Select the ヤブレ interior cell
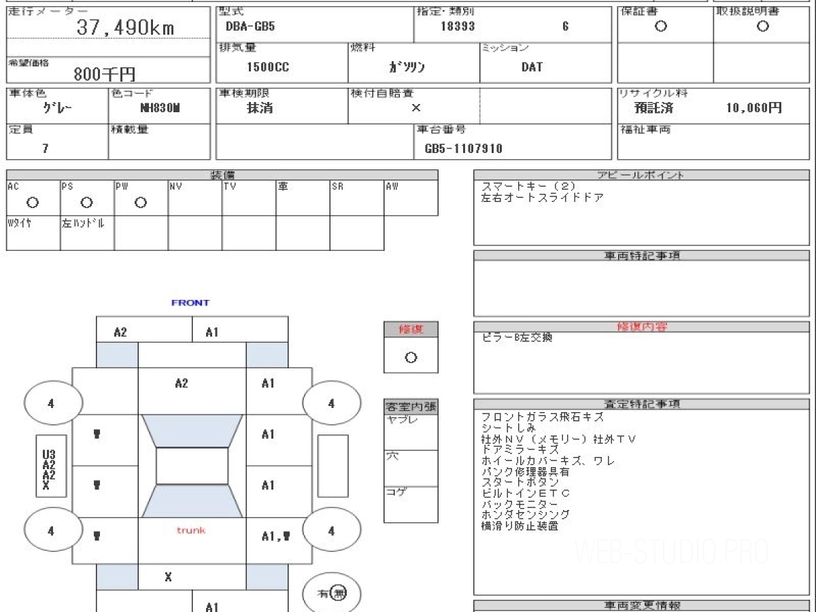The width and height of the screenshot is (816, 612). coord(411,432)
